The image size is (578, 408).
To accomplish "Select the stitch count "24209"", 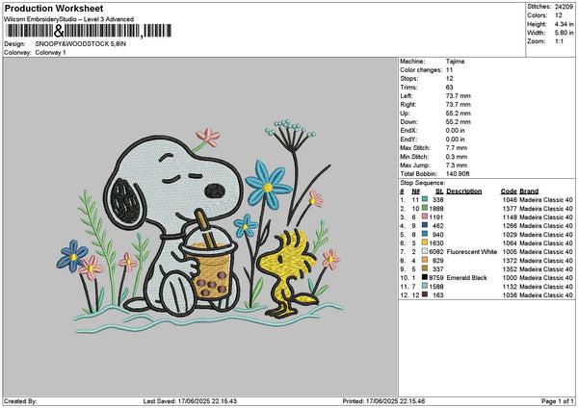I will pos(564,7).
